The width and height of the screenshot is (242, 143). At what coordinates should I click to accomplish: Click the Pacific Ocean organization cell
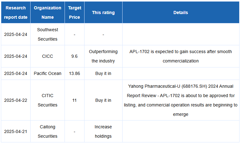pos(47,73)
